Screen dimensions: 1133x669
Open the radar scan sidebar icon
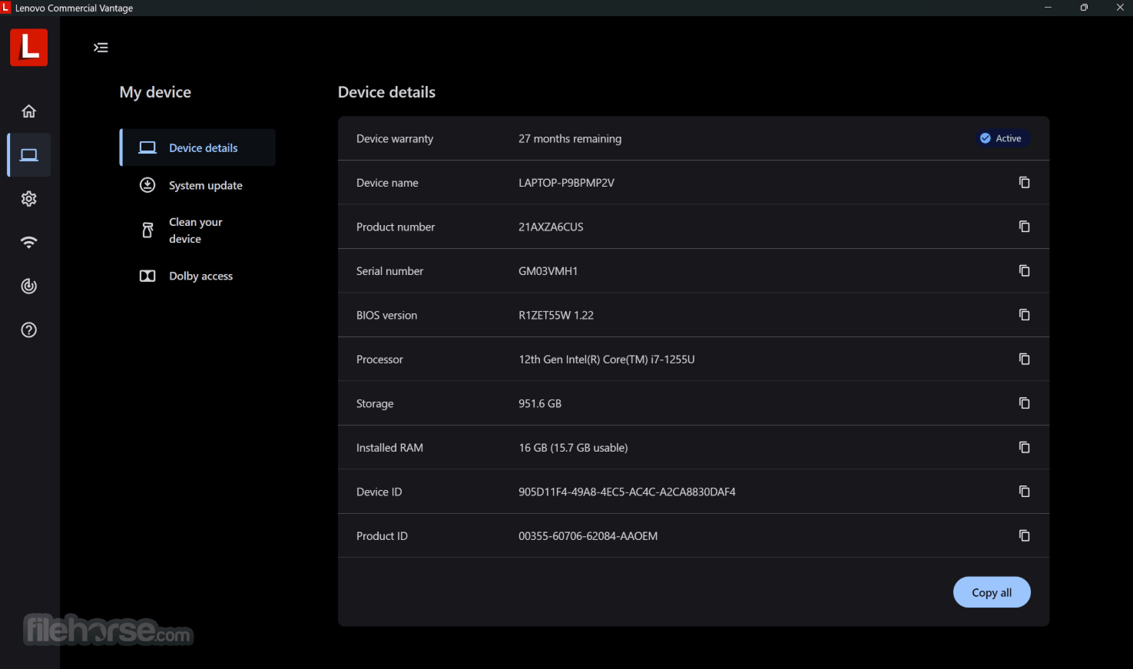coord(28,286)
